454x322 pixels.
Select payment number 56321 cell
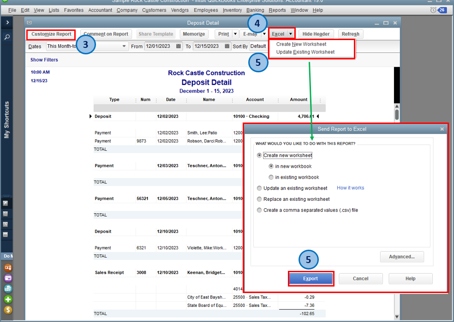[x=143, y=199]
